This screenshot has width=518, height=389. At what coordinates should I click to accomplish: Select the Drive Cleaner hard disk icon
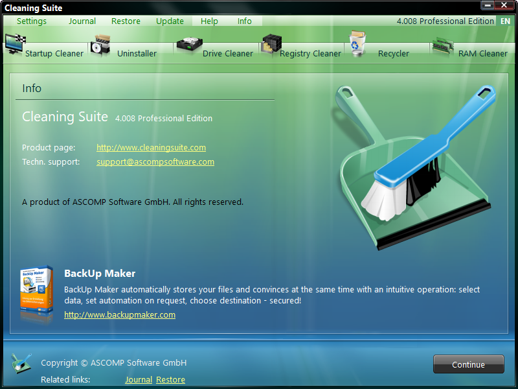[x=189, y=45]
